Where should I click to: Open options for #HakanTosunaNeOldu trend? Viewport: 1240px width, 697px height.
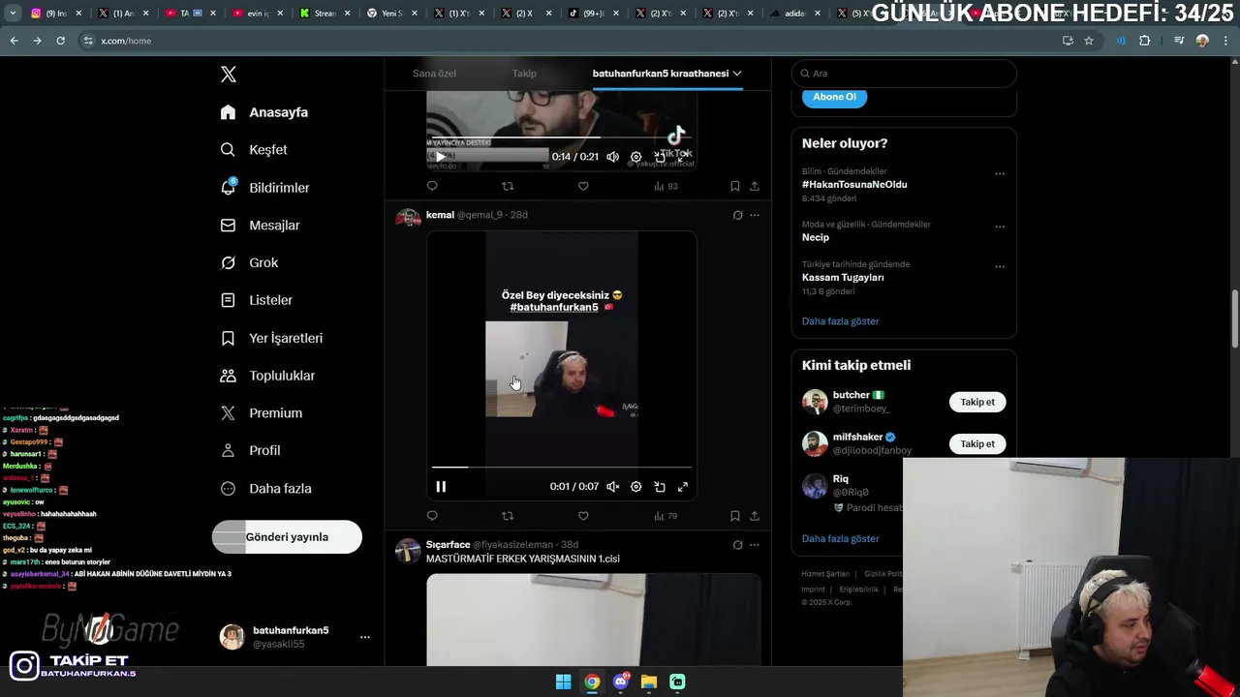tap(1000, 174)
